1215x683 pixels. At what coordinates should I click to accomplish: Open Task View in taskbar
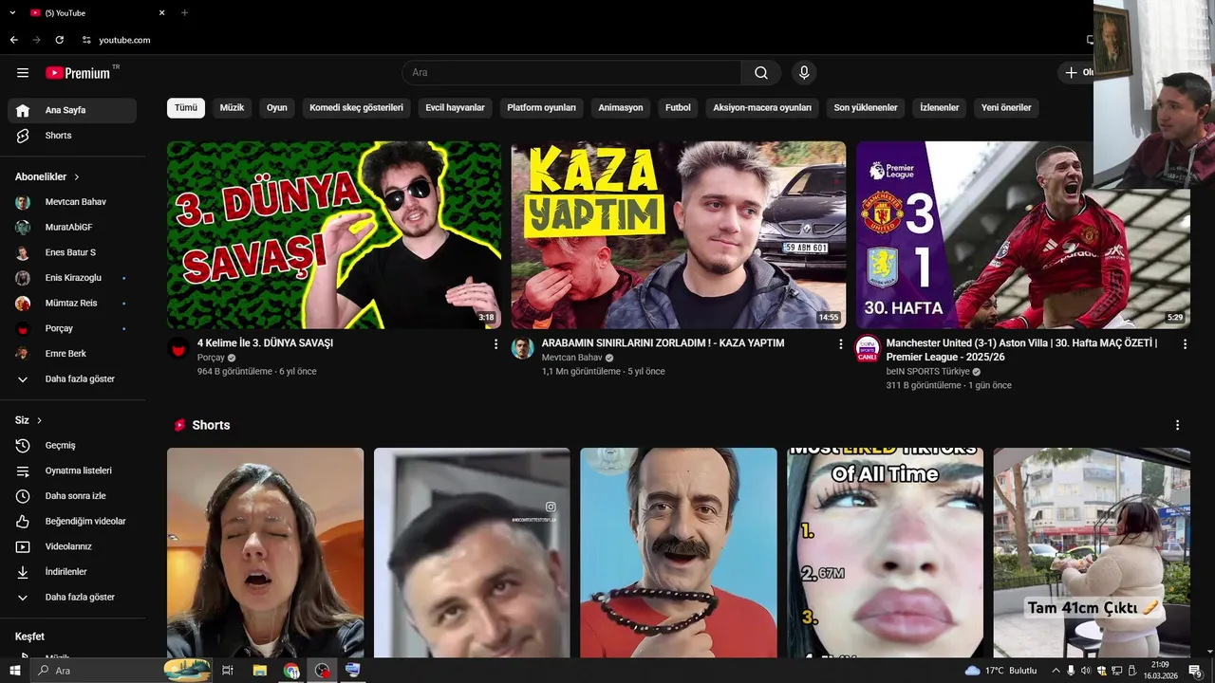point(227,671)
